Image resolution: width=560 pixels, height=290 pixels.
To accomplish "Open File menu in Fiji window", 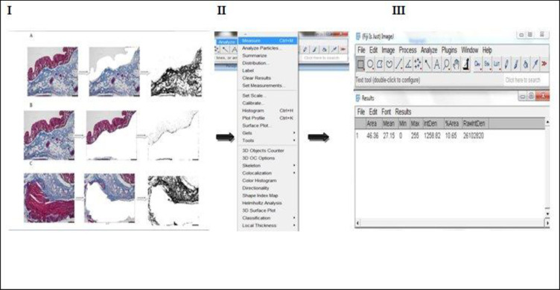I will click(361, 51).
